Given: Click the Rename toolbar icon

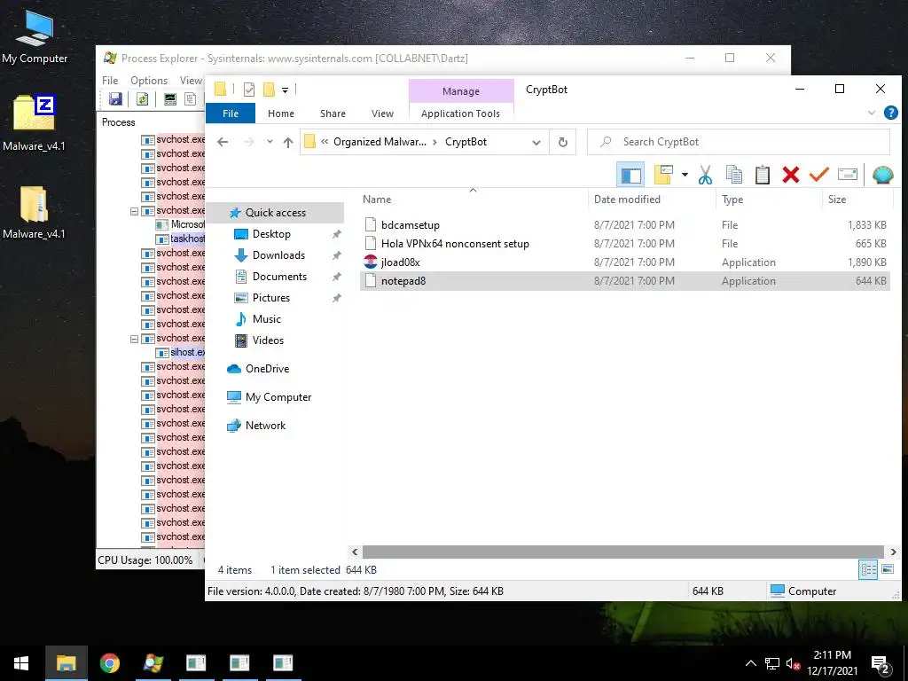Looking at the screenshot, I should 847,175.
